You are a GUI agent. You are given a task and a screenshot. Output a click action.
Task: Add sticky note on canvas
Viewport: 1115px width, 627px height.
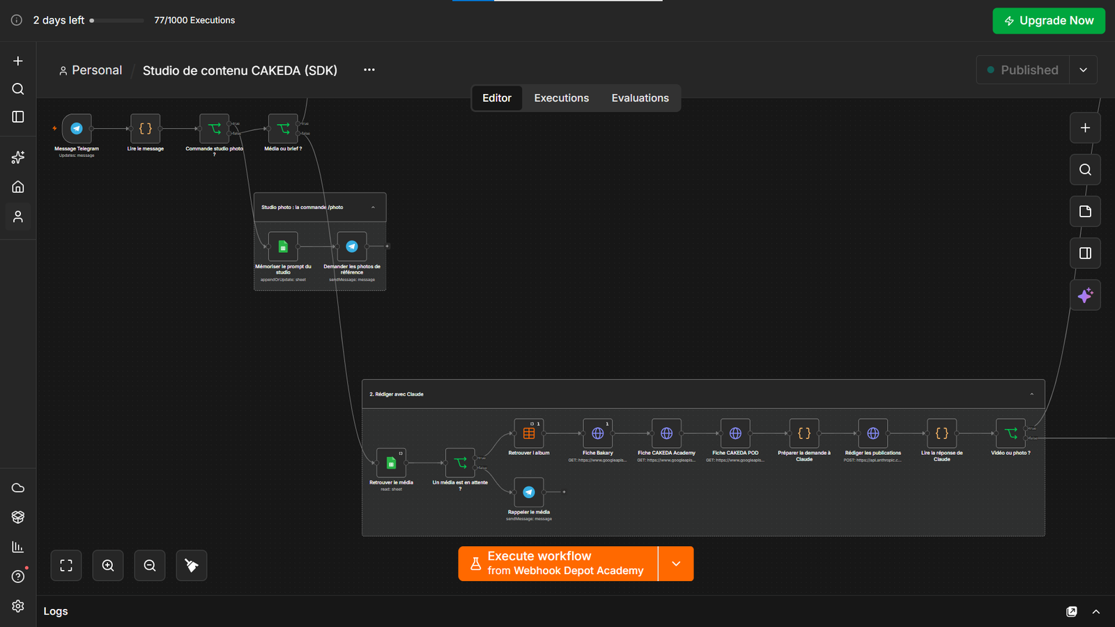coord(1085,211)
